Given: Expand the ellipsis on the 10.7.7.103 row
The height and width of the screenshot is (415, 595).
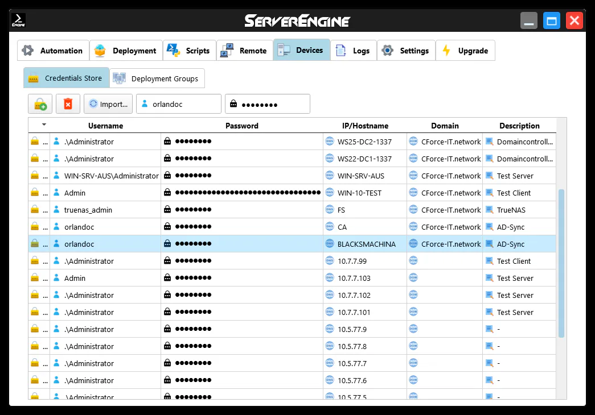Looking at the screenshot, I should [x=46, y=278].
